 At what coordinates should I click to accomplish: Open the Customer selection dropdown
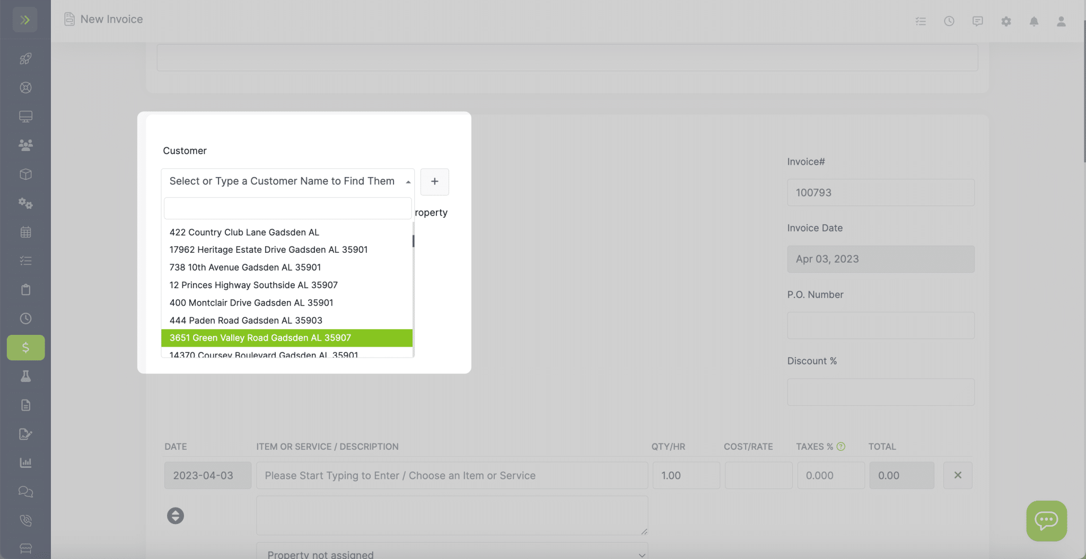coord(287,181)
